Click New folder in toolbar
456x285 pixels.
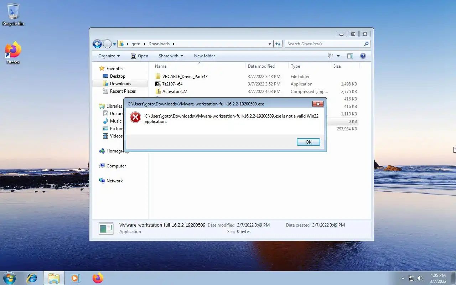click(204, 56)
